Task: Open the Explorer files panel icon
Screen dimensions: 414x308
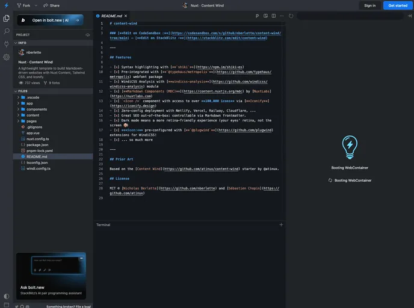Action: 7,18
